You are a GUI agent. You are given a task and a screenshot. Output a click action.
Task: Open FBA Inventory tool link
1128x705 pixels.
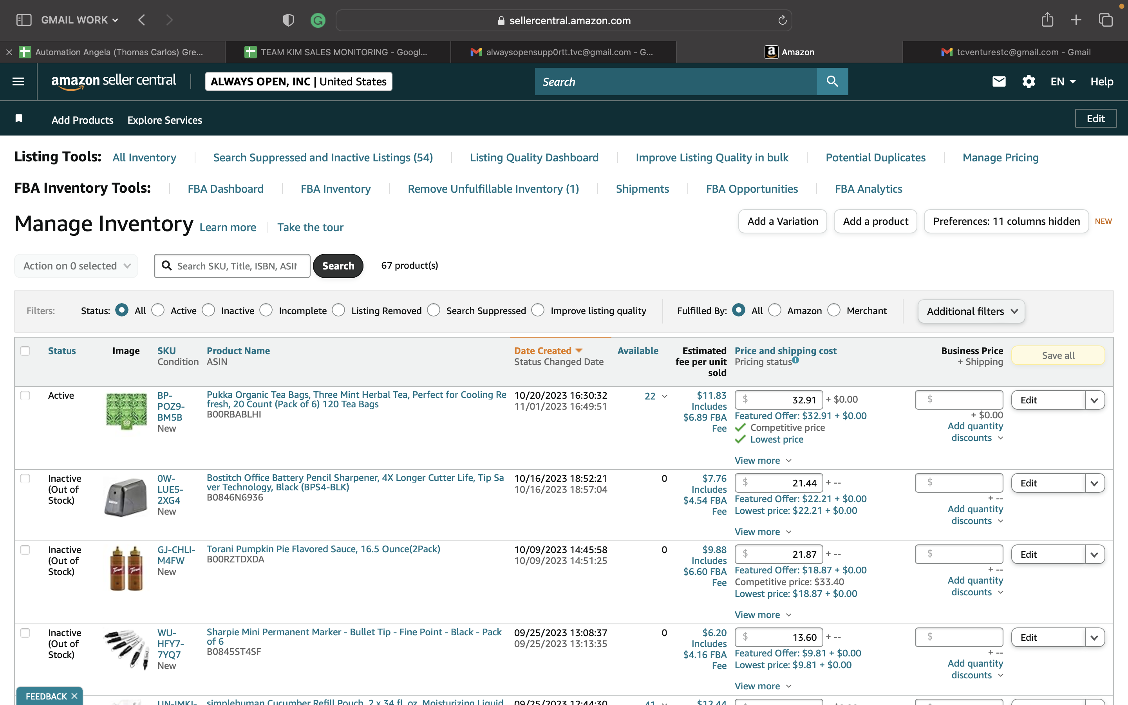[x=336, y=189]
